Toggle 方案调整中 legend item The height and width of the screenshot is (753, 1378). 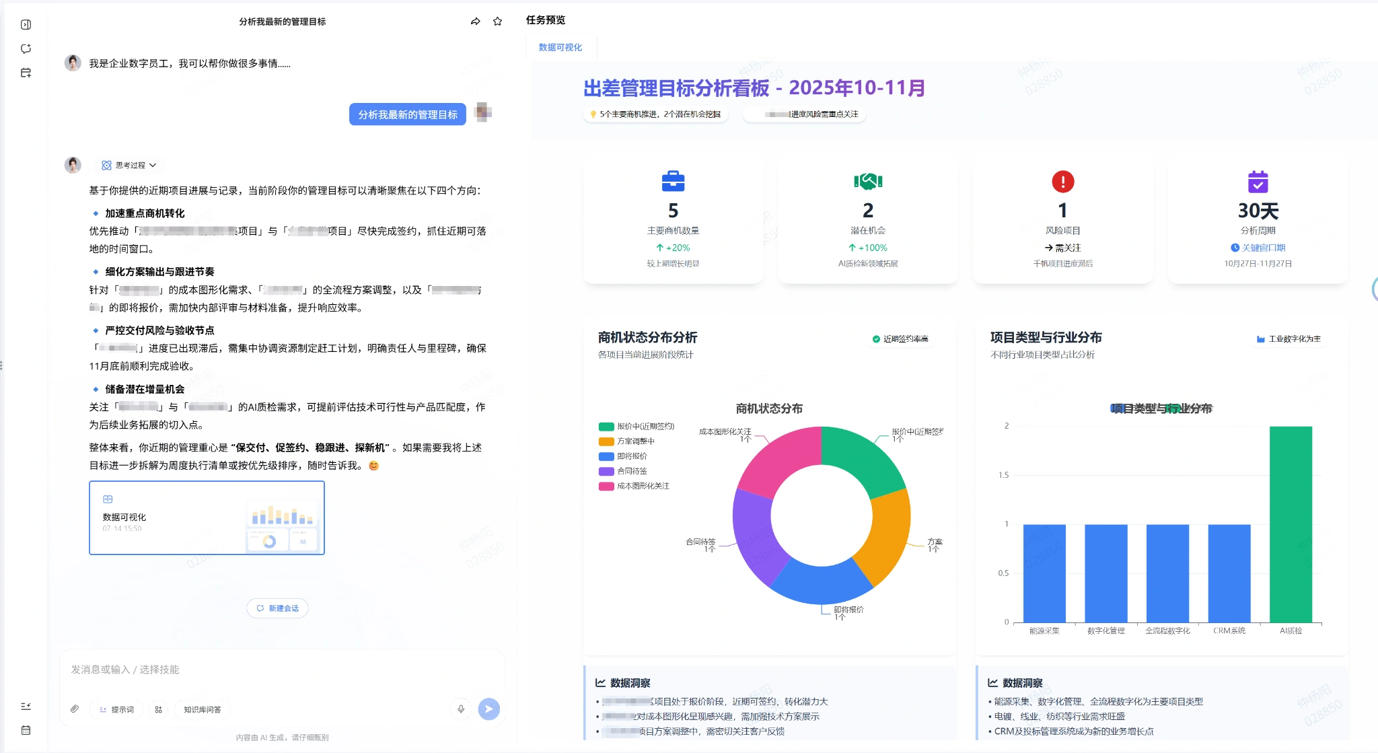626,441
